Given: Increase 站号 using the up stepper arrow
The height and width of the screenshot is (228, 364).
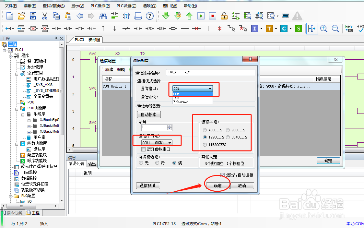Looking at the screenshot, I should click(169, 126).
